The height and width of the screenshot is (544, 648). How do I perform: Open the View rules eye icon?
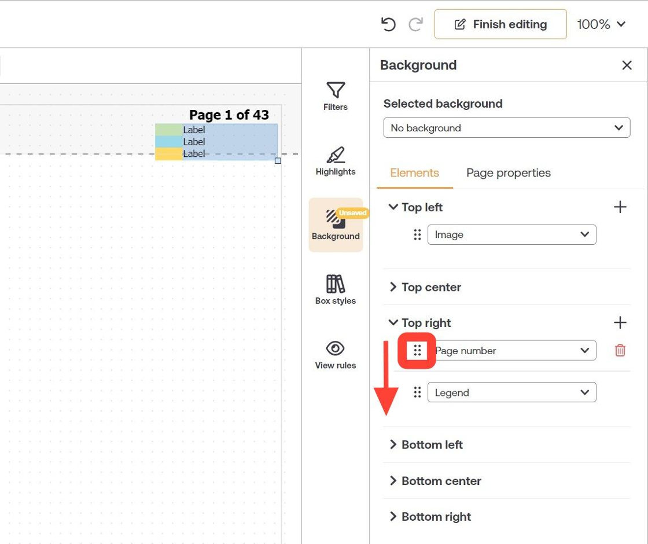[335, 355]
